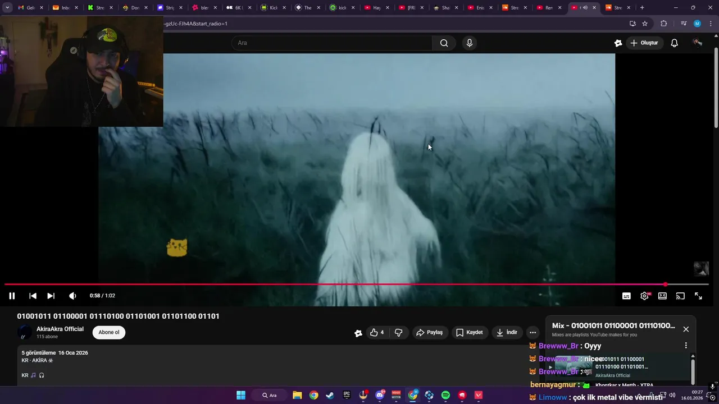Open the Chrome media control icon

(x=683, y=24)
